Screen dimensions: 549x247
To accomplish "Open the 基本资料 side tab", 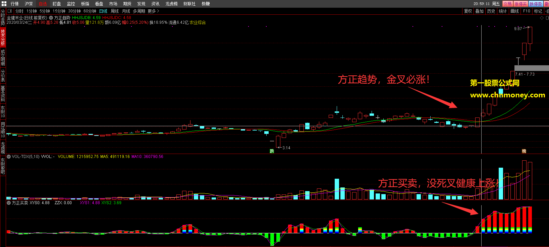I will pyautogui.click(x=3, y=93).
